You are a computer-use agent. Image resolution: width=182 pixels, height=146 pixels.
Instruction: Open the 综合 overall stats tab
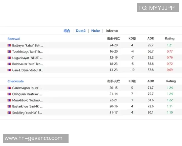coord(67,31)
